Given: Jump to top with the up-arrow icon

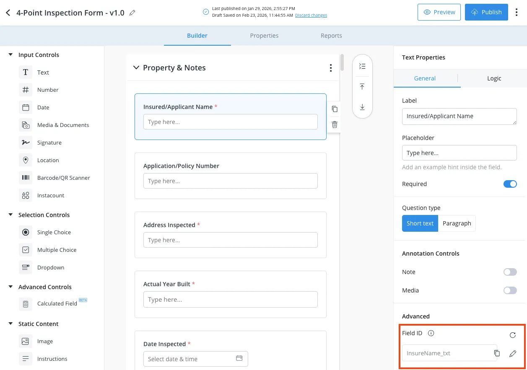Looking at the screenshot, I should coord(363,87).
